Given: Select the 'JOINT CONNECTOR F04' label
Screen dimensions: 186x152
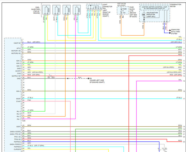Looking at the screenshot, I should click(107, 7).
